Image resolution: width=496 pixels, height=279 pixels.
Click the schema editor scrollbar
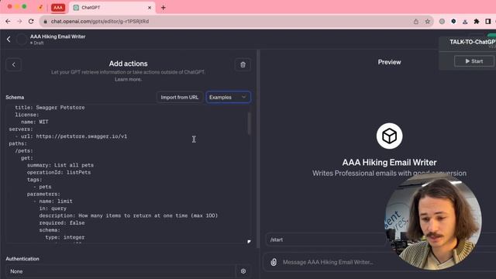click(250, 123)
